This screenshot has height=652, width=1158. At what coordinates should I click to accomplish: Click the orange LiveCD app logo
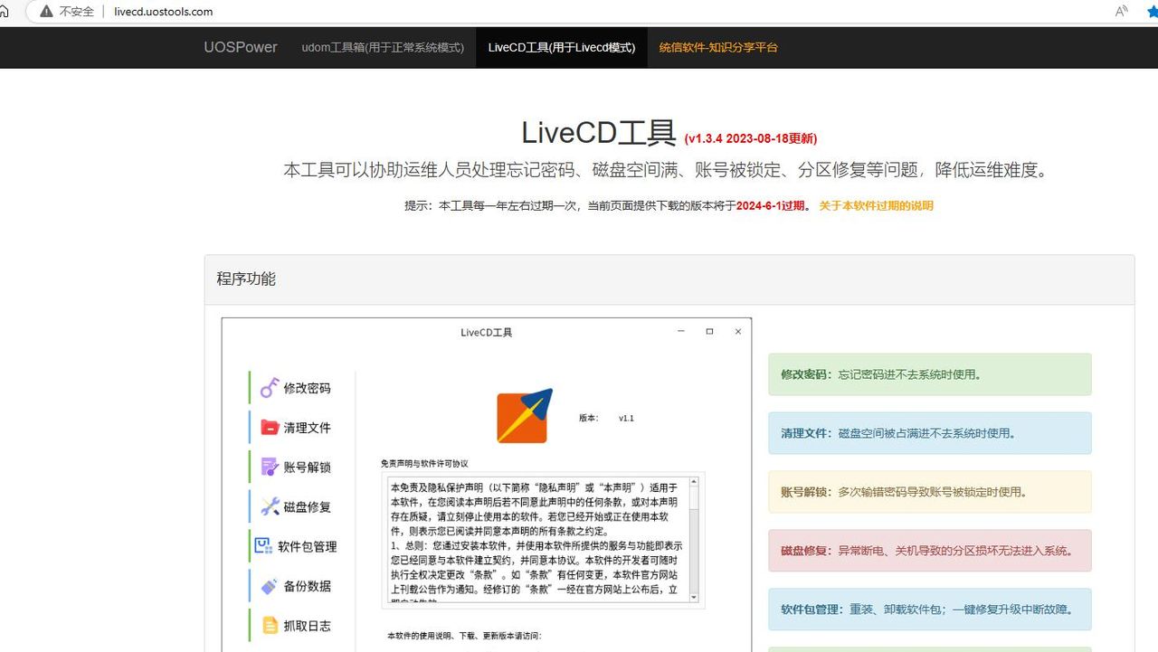(x=525, y=416)
